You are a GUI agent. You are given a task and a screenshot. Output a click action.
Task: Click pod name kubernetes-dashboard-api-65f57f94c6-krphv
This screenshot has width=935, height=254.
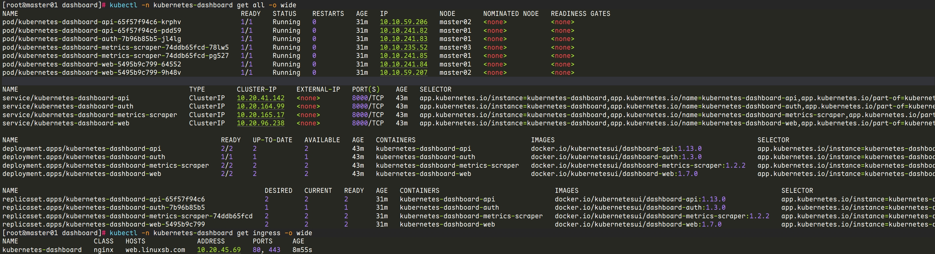click(x=91, y=22)
